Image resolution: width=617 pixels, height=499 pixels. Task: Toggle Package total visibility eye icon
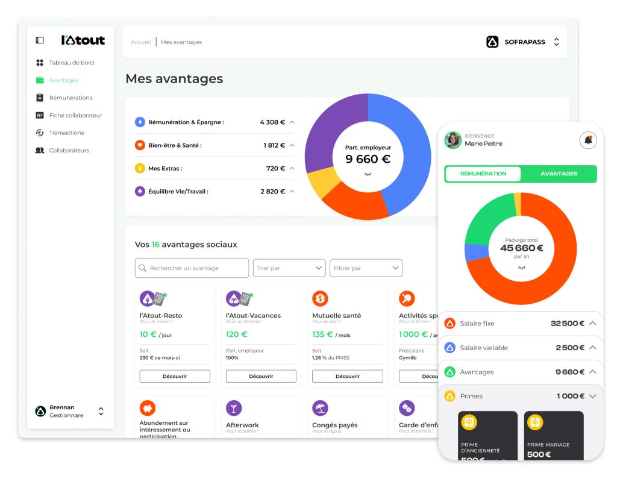point(521,268)
